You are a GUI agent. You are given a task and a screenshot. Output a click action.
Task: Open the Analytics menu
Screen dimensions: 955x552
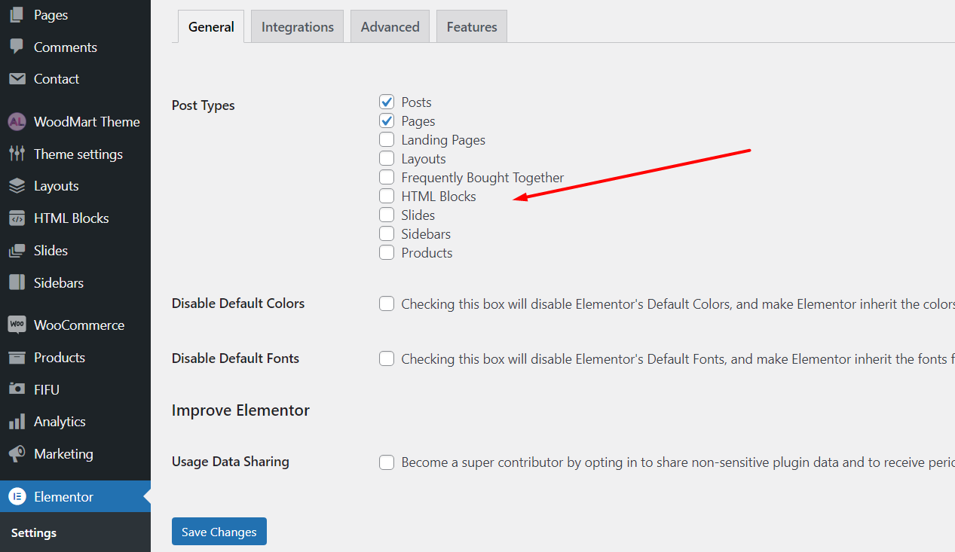[75, 422]
